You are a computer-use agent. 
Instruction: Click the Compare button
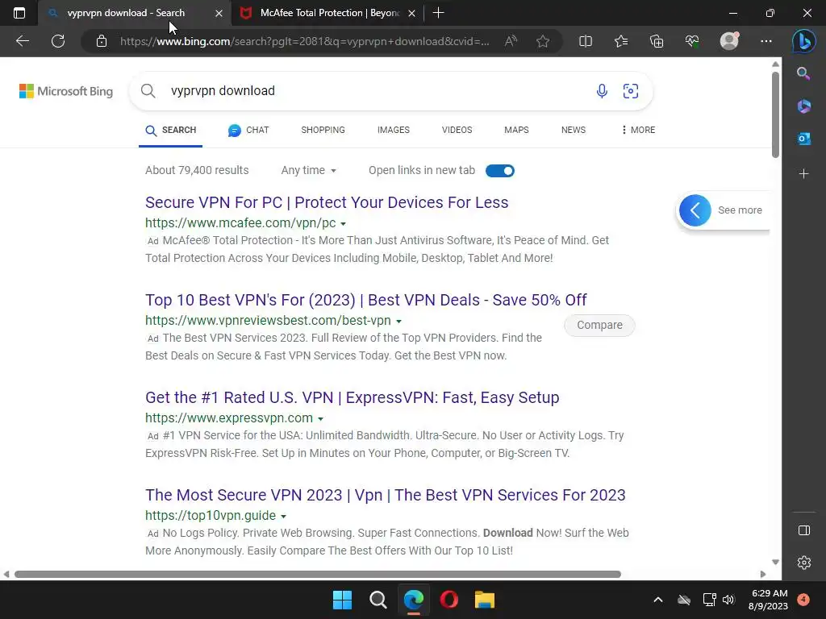pos(599,326)
